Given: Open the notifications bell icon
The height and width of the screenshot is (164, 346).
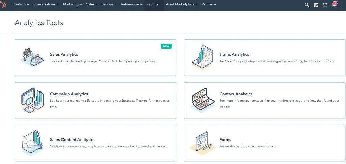Looking at the screenshot, I should pyautogui.click(x=334, y=4).
